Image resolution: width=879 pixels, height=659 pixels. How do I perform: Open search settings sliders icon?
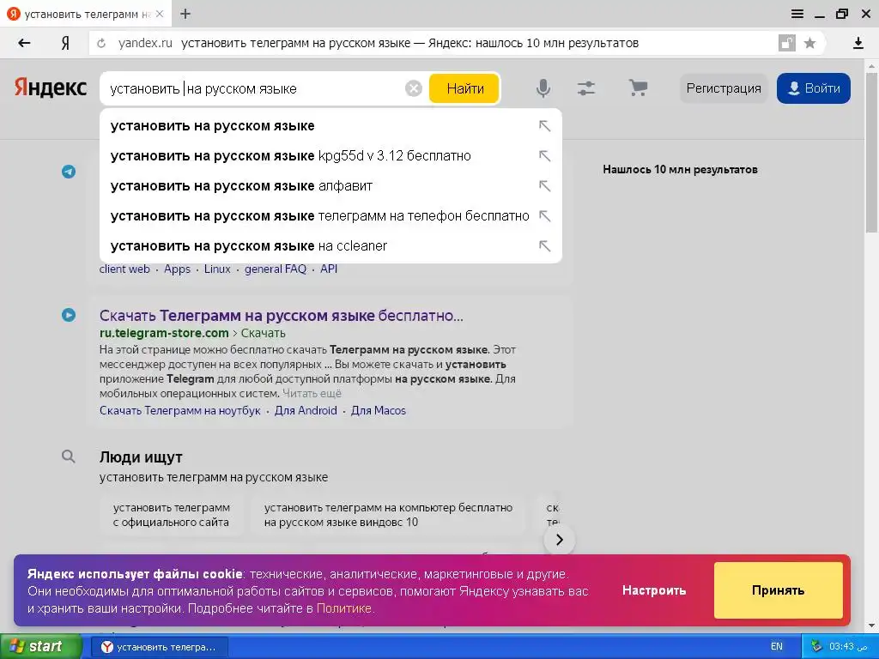[585, 88]
